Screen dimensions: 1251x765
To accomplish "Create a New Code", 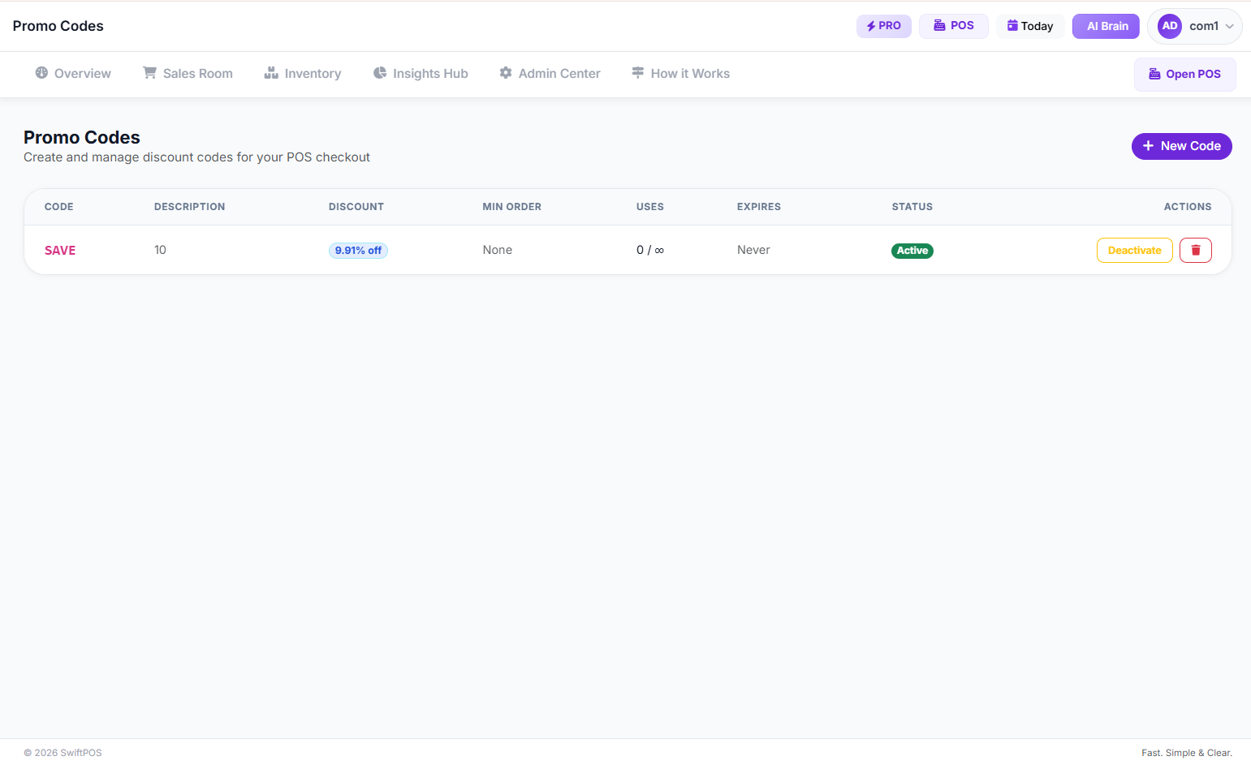I will 1181,146.
